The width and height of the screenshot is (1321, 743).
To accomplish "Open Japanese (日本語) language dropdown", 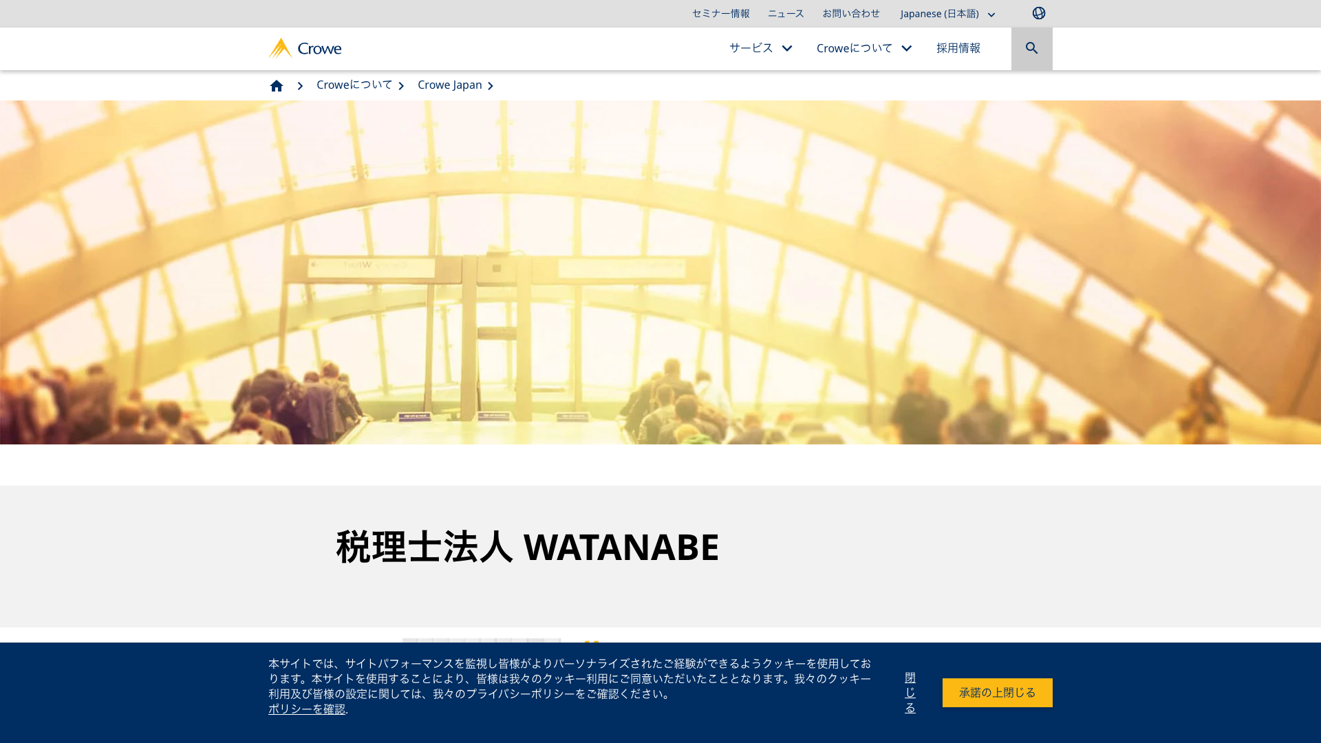I will click(947, 14).
